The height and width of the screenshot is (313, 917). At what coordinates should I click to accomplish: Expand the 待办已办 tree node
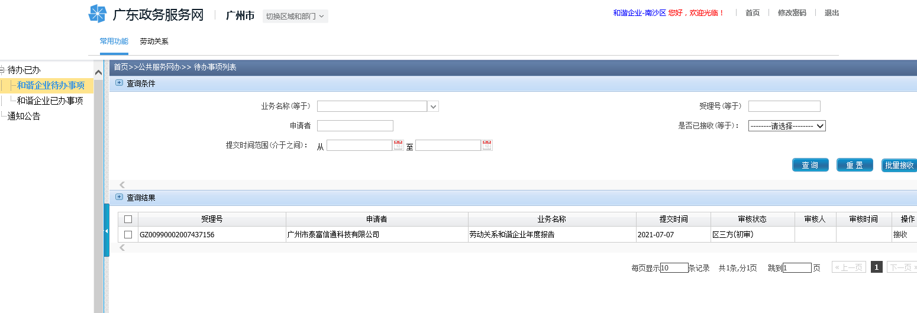2,70
